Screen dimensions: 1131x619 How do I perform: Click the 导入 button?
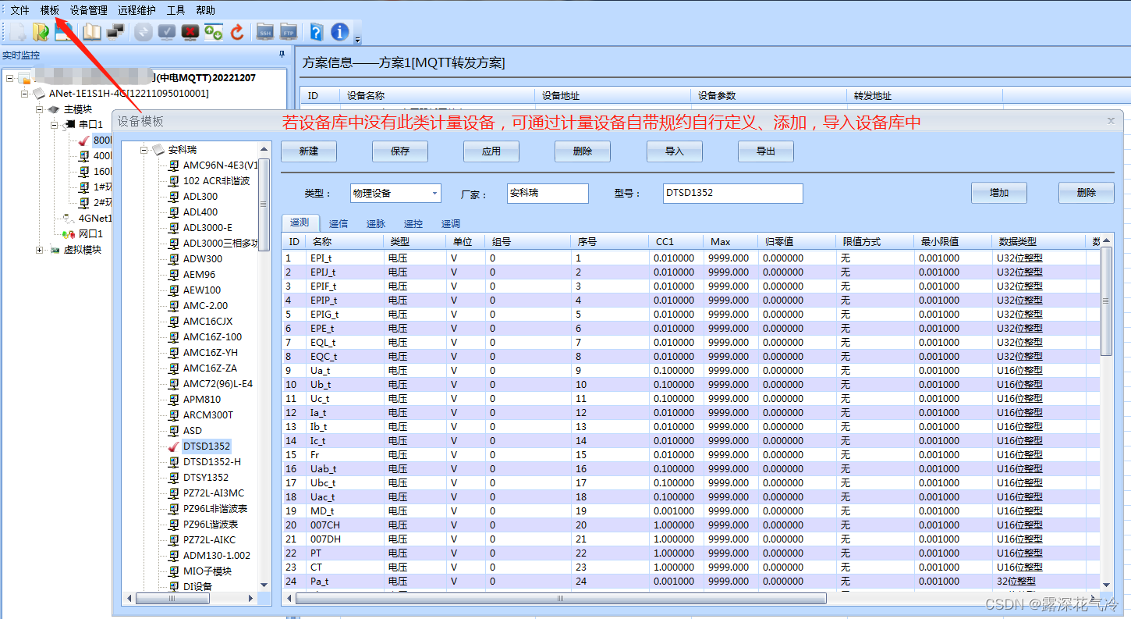[x=675, y=151]
